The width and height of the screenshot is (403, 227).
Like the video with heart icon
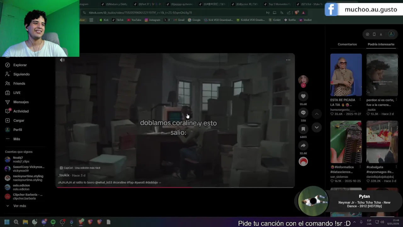tap(303, 96)
